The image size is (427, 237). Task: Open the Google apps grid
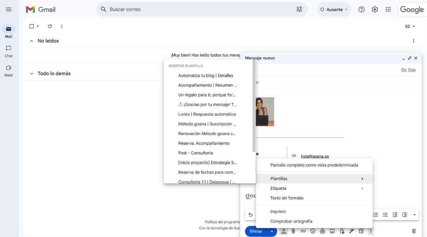388,9
